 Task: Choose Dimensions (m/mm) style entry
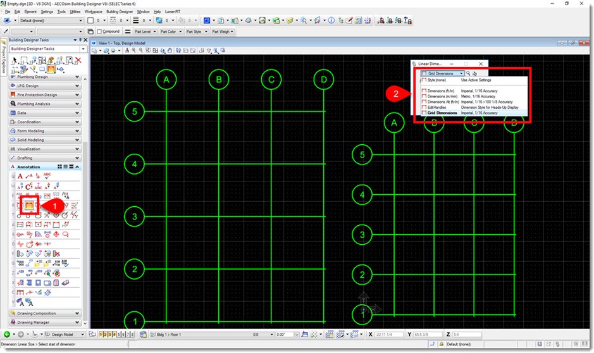pyautogui.click(x=474, y=97)
